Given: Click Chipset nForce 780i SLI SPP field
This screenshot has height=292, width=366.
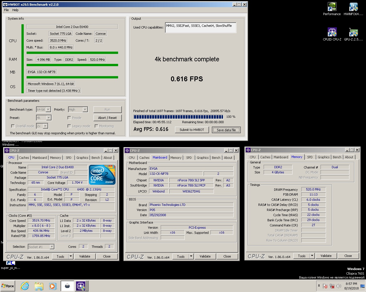Looking at the screenshot, I should pos(191,180).
